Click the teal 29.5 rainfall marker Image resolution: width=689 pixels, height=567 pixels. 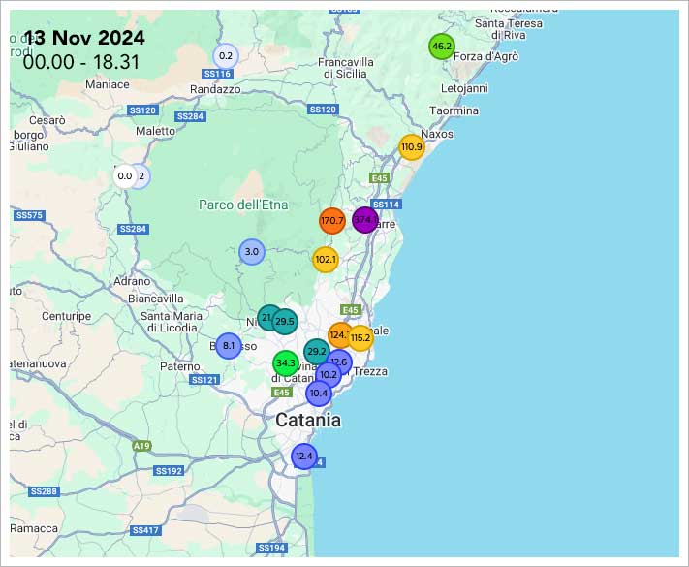click(x=285, y=321)
